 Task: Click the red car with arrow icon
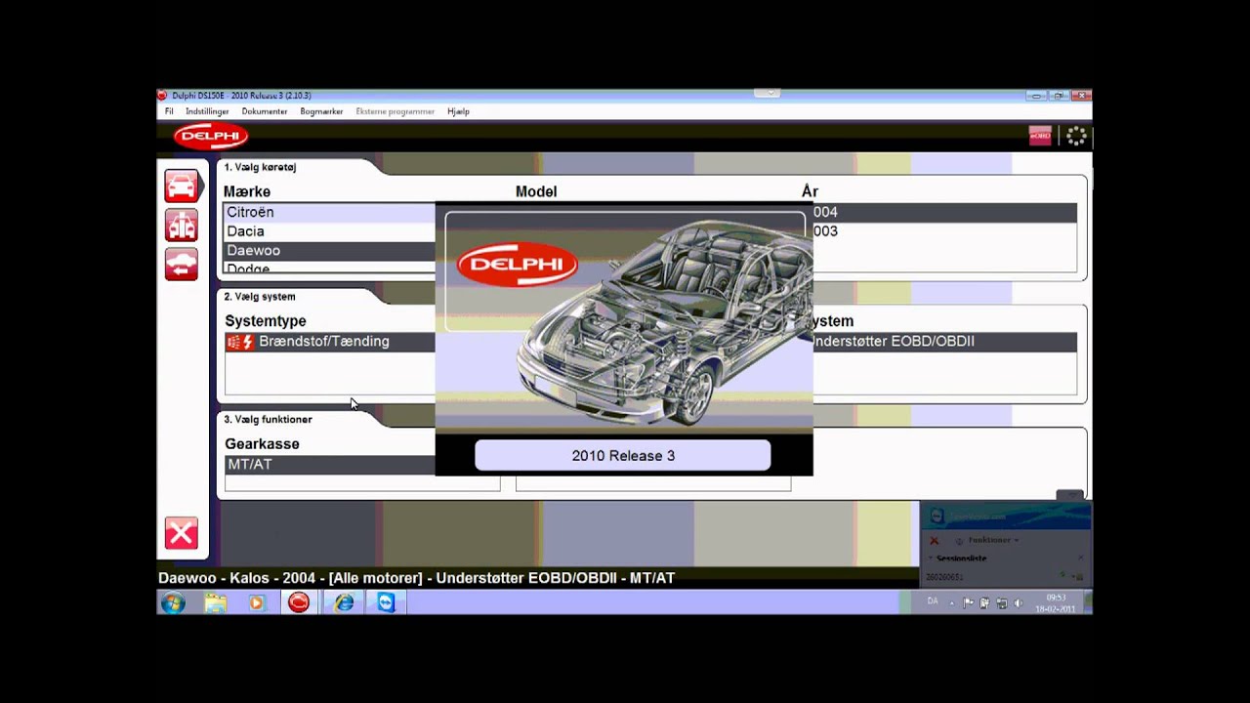coord(181,264)
